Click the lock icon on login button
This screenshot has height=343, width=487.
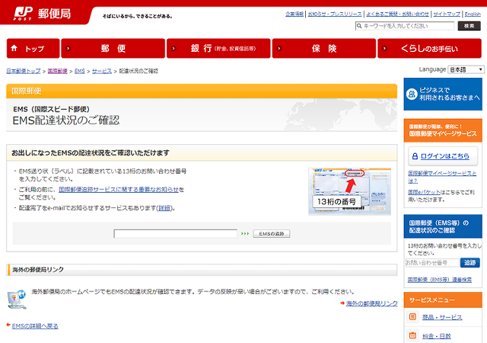point(415,155)
